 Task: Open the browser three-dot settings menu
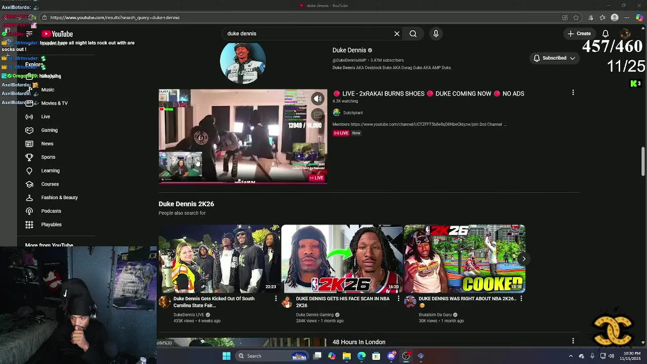627,18
